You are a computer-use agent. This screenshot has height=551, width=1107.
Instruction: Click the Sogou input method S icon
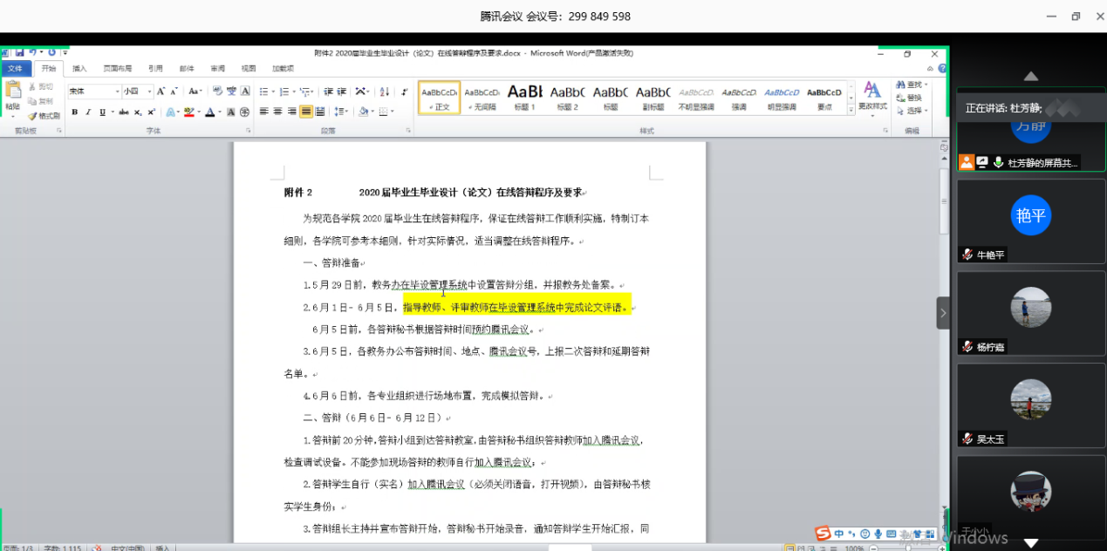(x=823, y=534)
